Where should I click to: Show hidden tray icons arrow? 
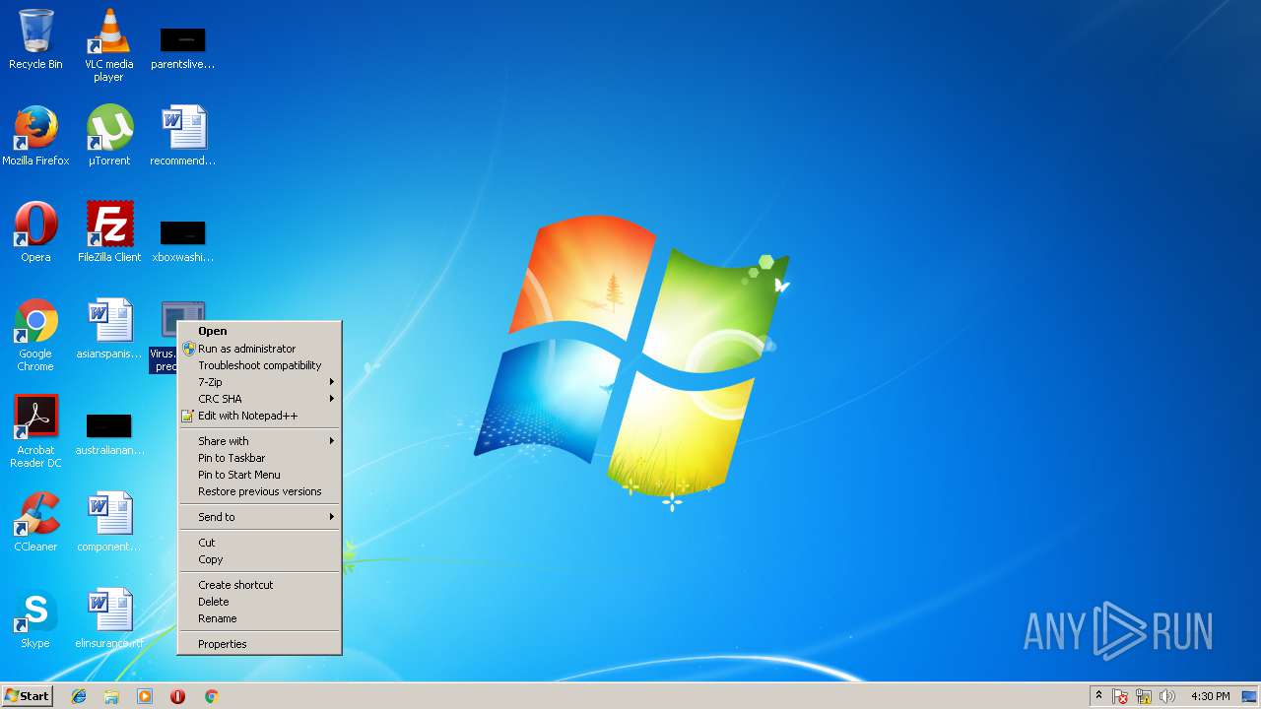[1098, 696]
